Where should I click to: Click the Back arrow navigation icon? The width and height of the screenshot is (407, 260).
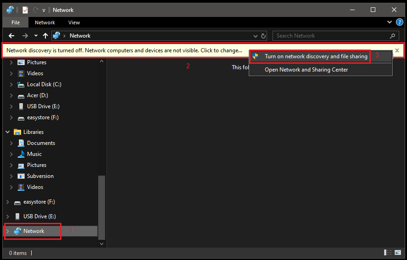[12, 36]
